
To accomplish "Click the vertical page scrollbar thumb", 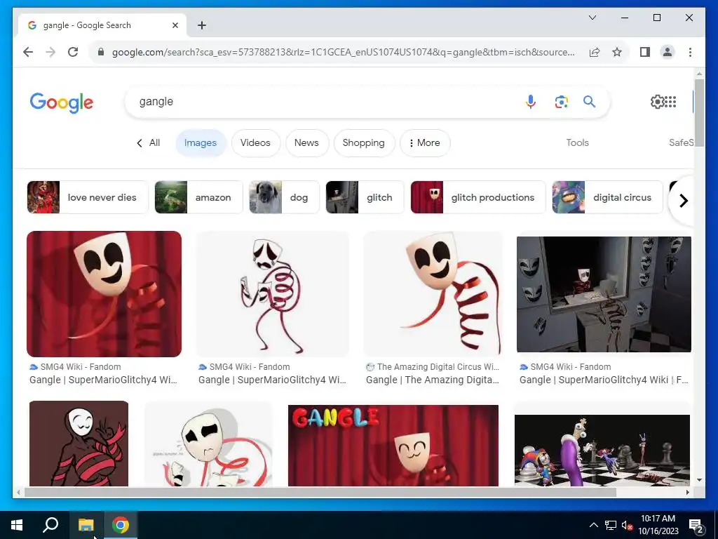I will click(x=699, y=113).
